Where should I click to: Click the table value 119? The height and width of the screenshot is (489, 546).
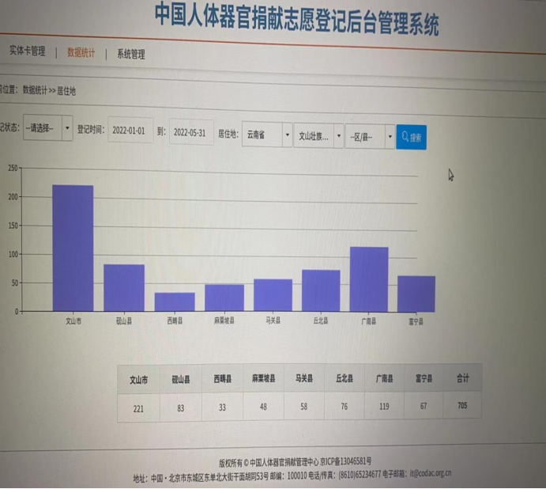point(385,406)
